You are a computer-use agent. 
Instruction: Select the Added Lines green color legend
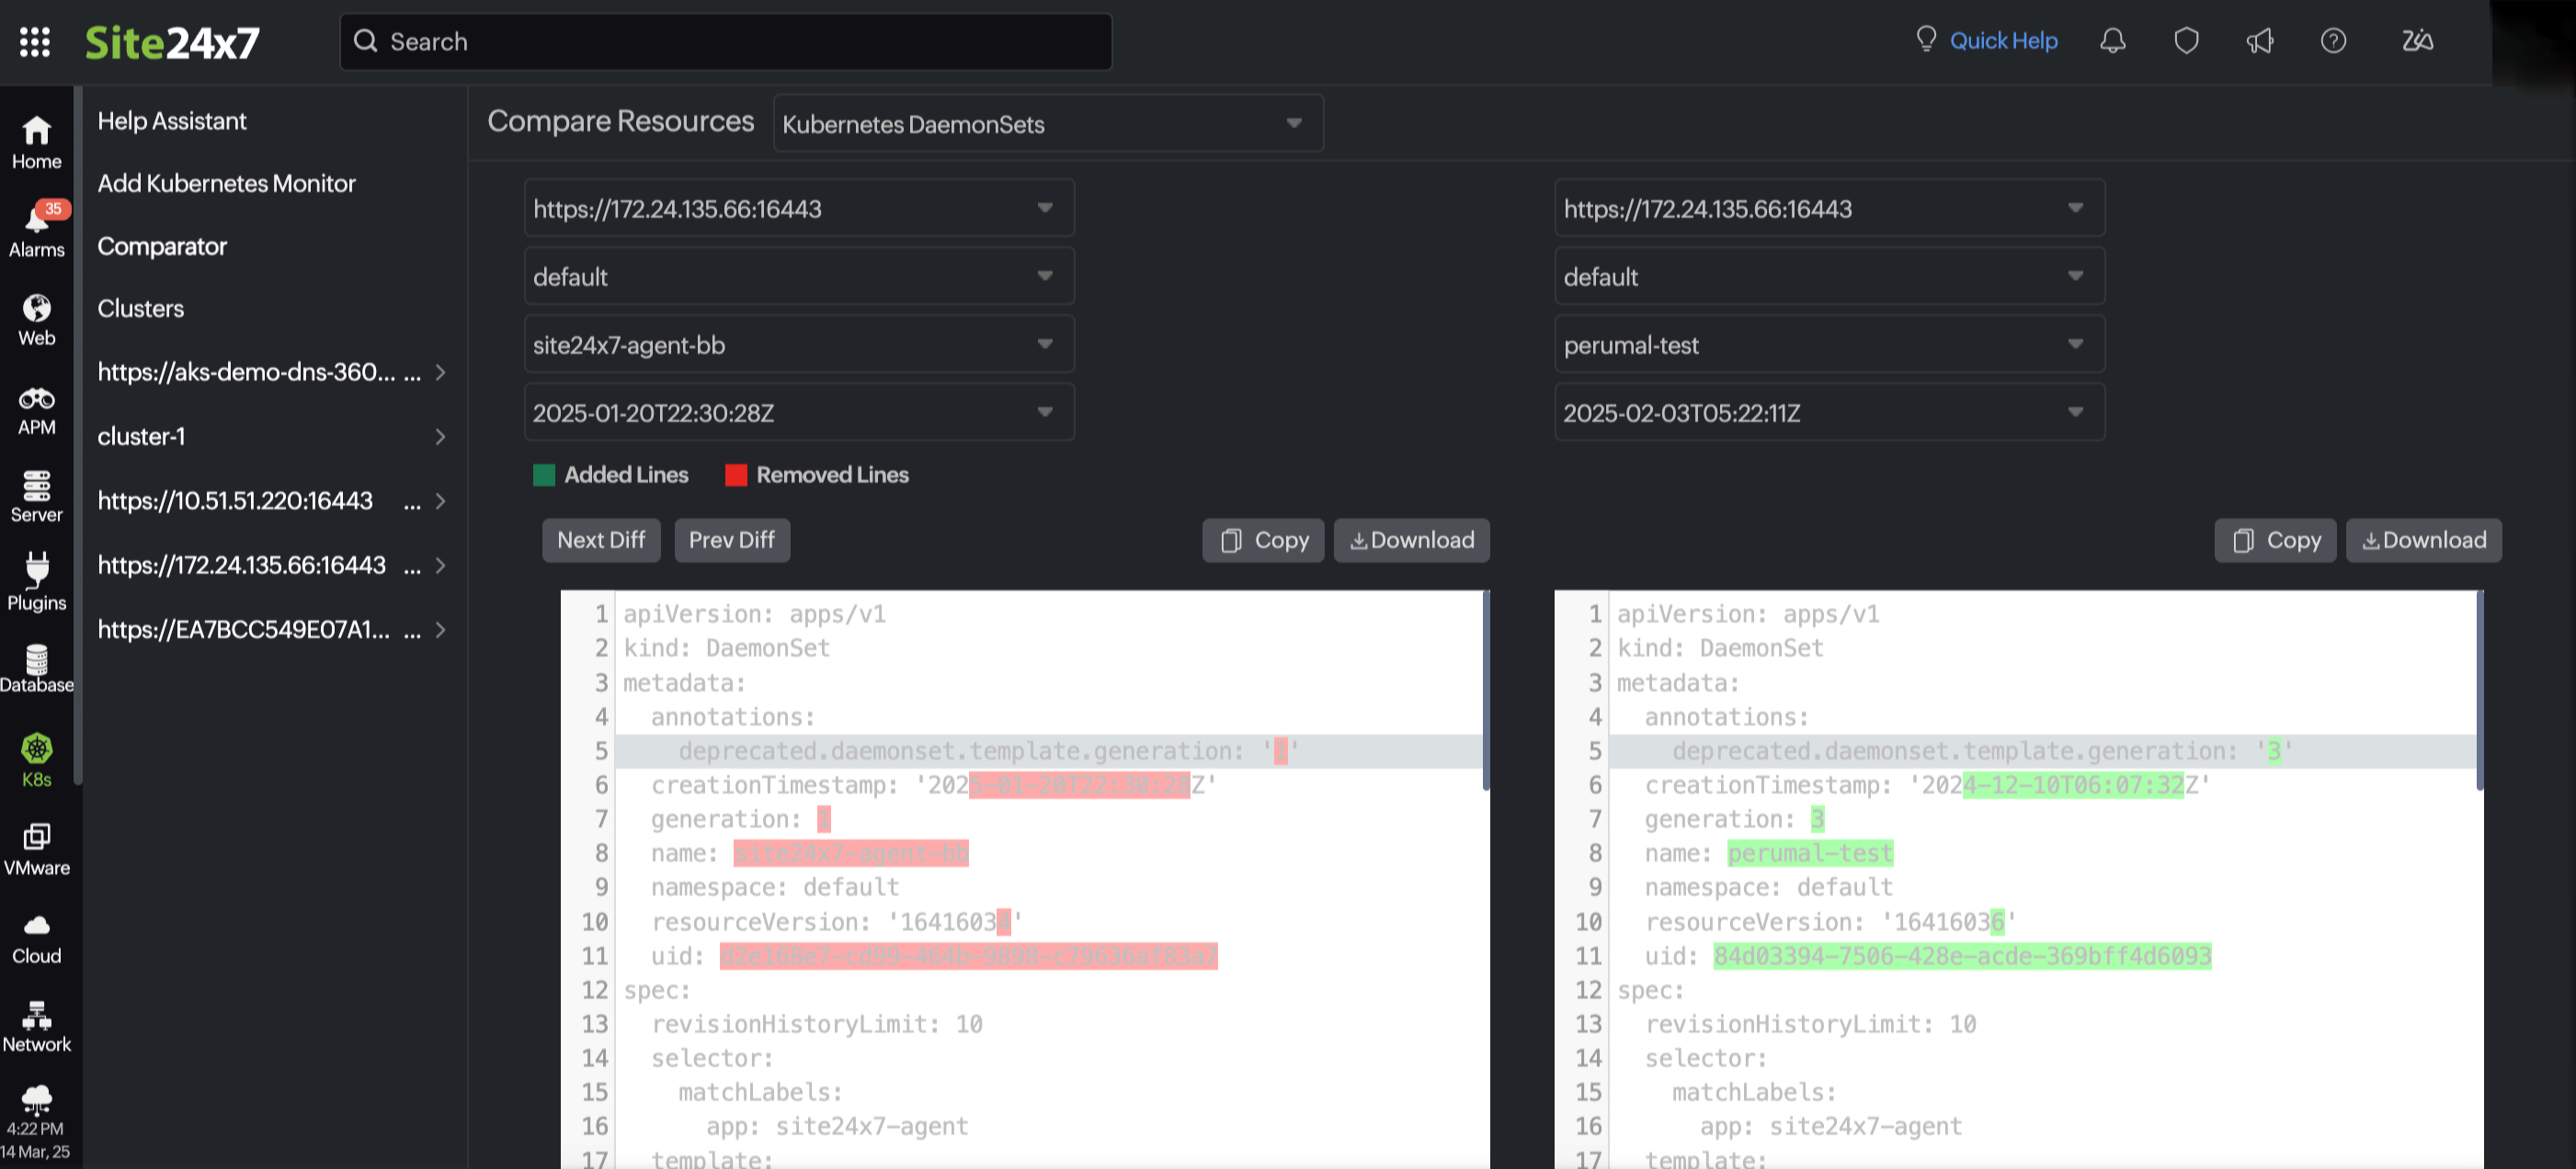click(x=544, y=475)
